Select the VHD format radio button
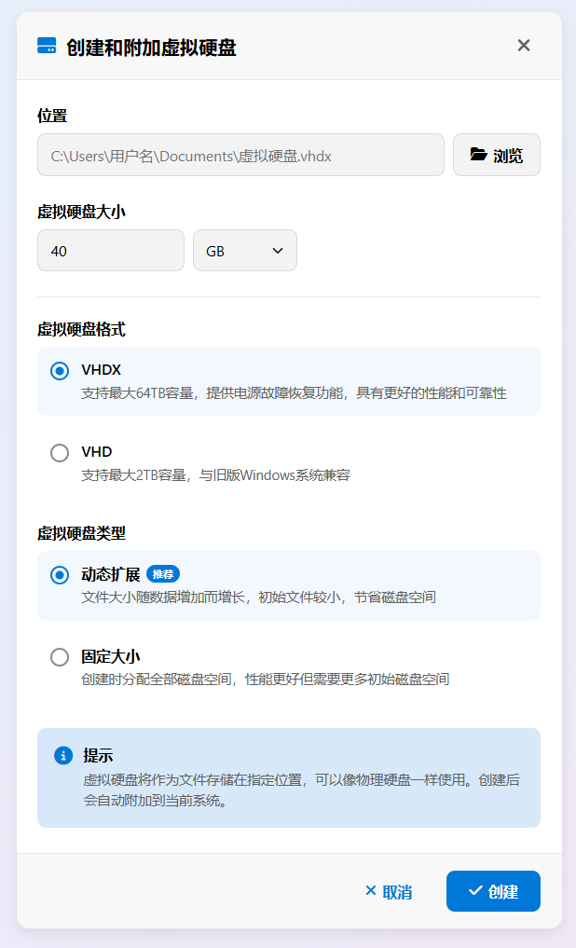 [60, 453]
